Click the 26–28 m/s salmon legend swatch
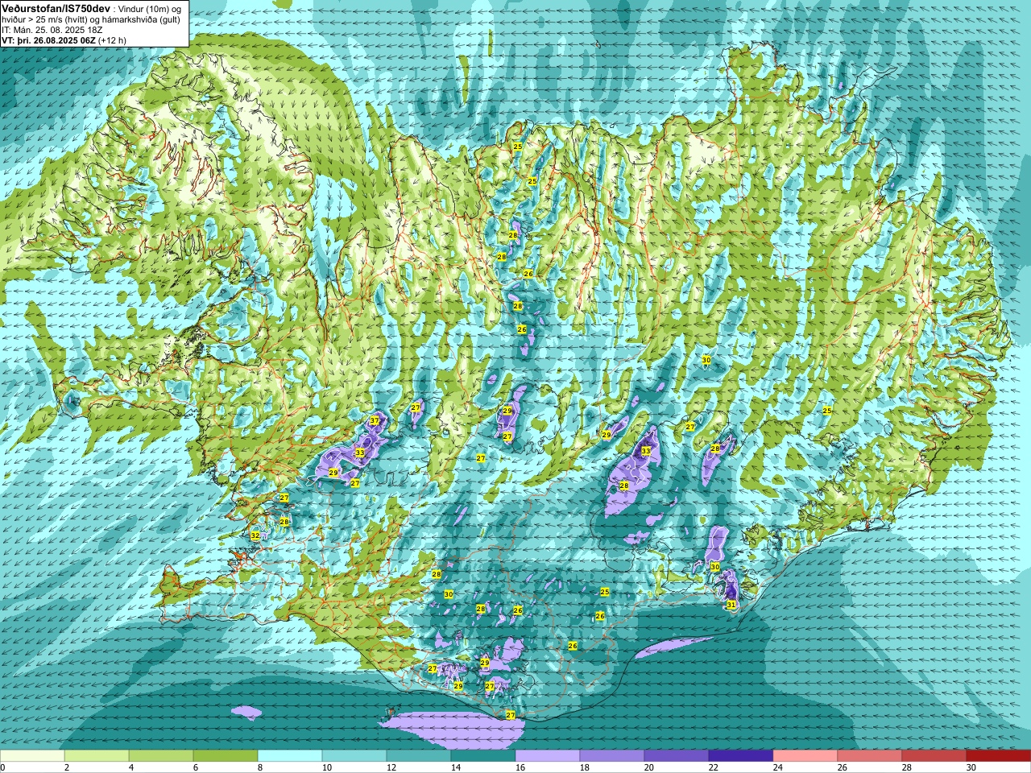 870,756
